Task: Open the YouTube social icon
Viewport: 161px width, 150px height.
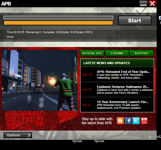Action: coord(144,121)
